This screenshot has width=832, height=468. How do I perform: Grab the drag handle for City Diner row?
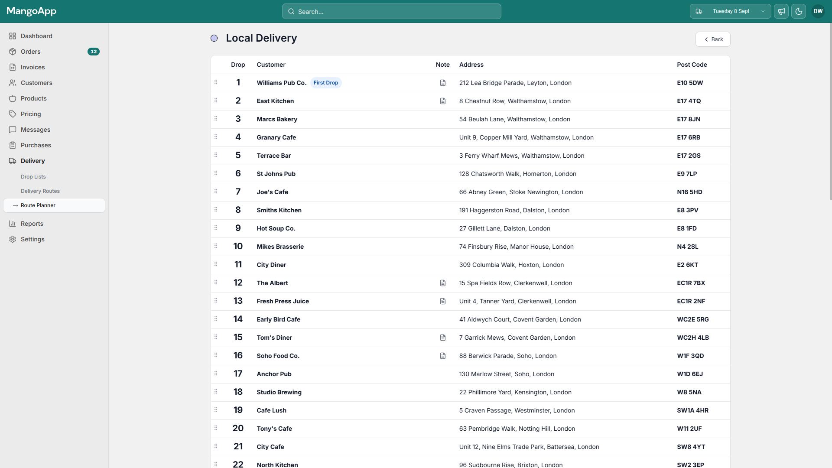pos(216,264)
